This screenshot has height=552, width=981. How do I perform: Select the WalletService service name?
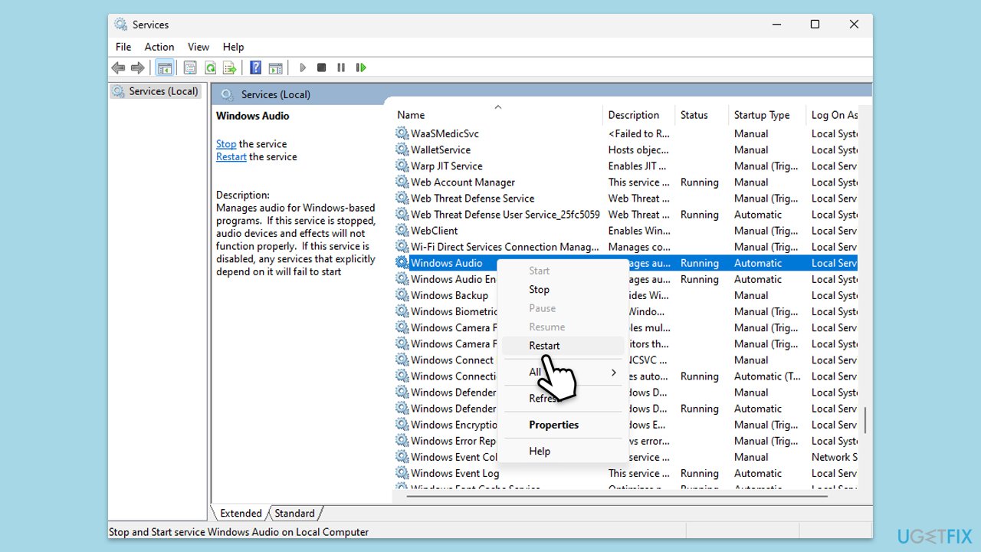441,149
